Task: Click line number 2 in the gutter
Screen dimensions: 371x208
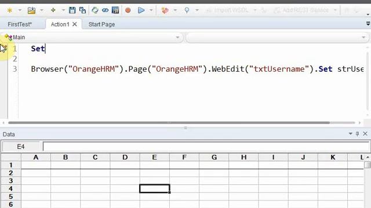Action: pos(15,59)
